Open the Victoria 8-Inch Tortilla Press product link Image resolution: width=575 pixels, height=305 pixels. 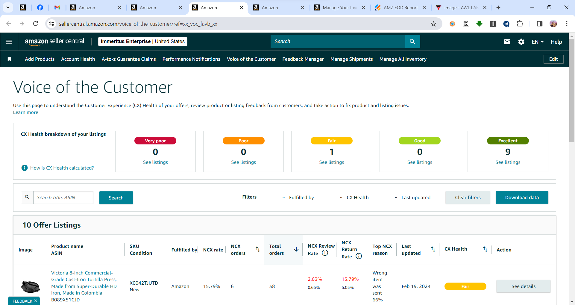[x=84, y=283]
